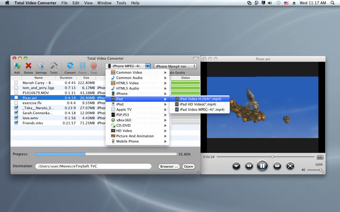Click the Add files toolbar icon
Image resolution: width=340 pixels, height=212 pixels.
[x=17, y=66]
